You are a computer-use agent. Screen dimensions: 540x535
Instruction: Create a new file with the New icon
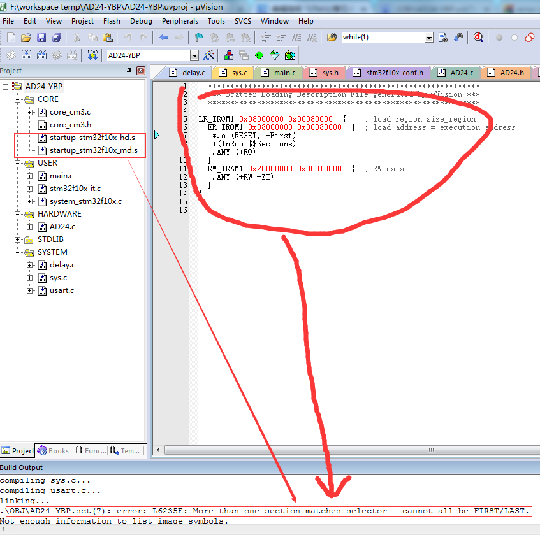tap(11, 38)
